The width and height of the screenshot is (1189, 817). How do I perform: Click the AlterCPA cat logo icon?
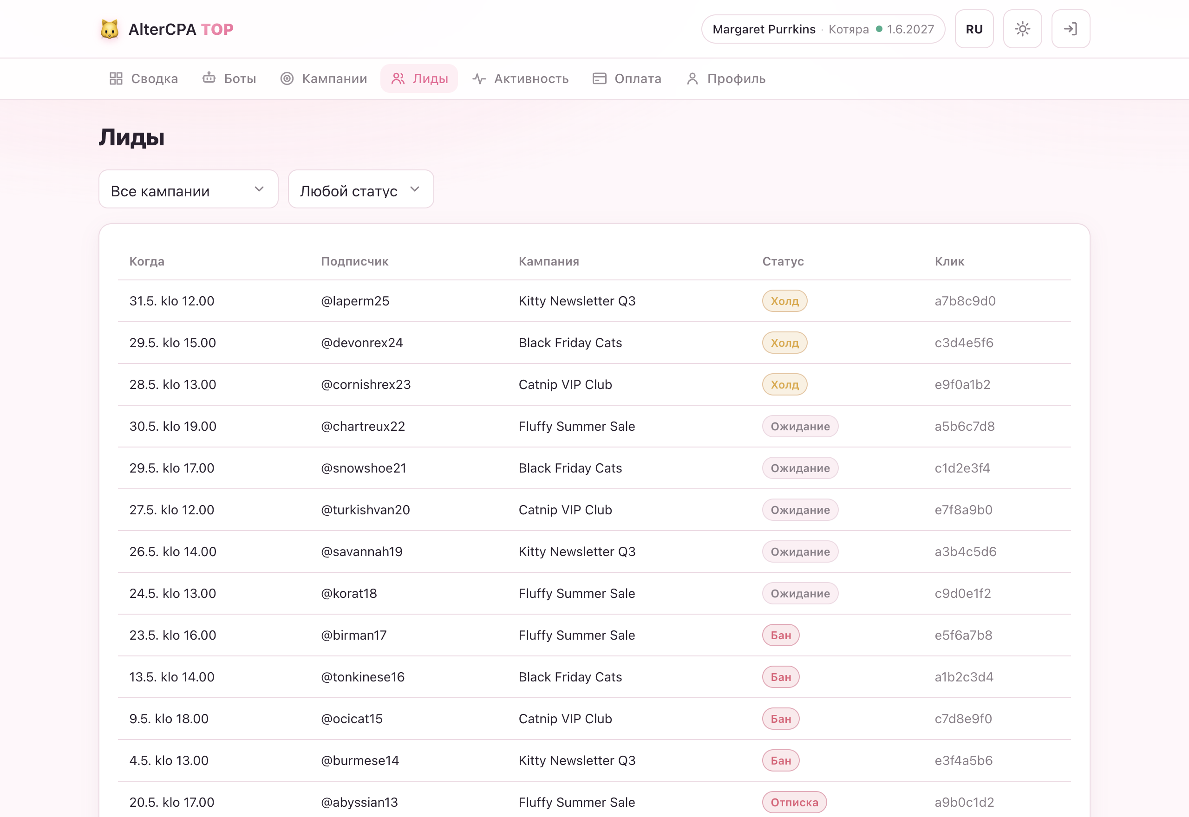[x=110, y=29]
